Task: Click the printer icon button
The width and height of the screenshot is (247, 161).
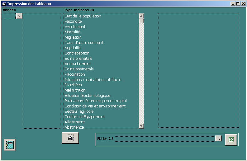Action: coord(70,138)
